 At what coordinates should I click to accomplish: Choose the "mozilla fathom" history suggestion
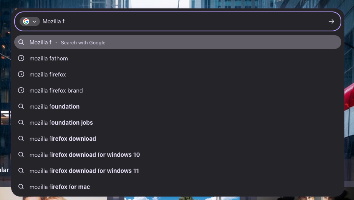(x=178, y=58)
